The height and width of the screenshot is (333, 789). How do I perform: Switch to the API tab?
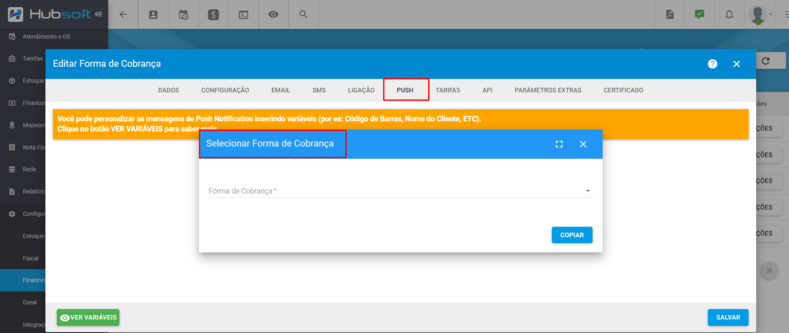pos(487,90)
